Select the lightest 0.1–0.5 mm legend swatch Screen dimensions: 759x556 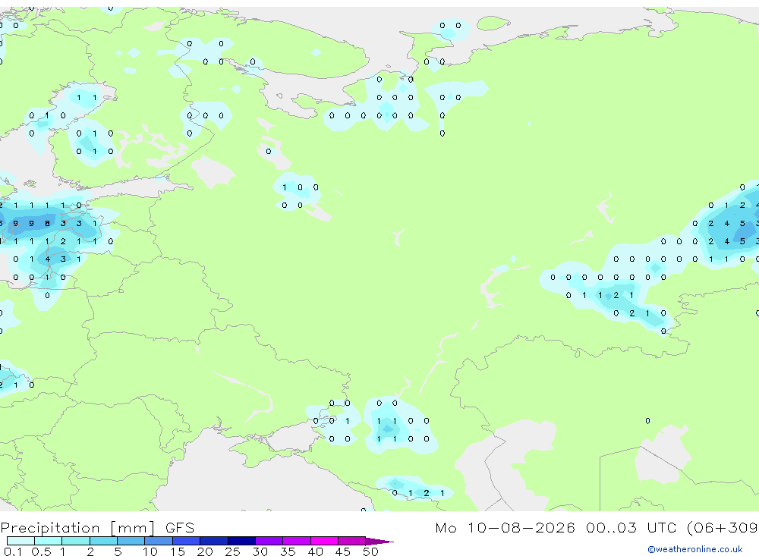pyautogui.click(x=20, y=541)
